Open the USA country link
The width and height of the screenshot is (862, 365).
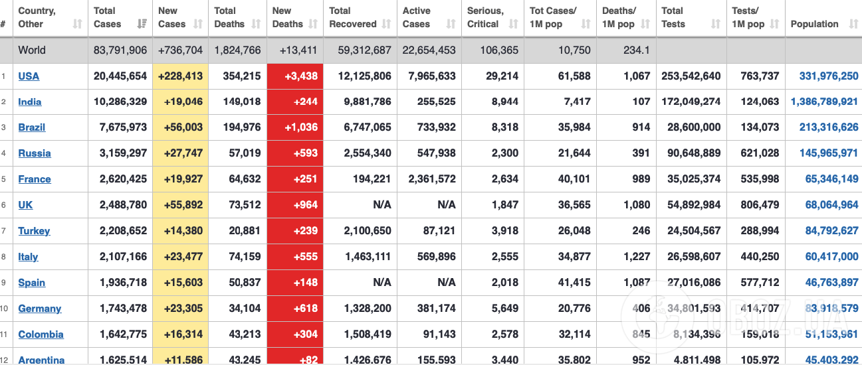(29, 76)
